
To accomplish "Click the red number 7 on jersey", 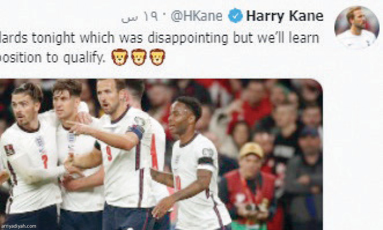I will click(45, 161).
